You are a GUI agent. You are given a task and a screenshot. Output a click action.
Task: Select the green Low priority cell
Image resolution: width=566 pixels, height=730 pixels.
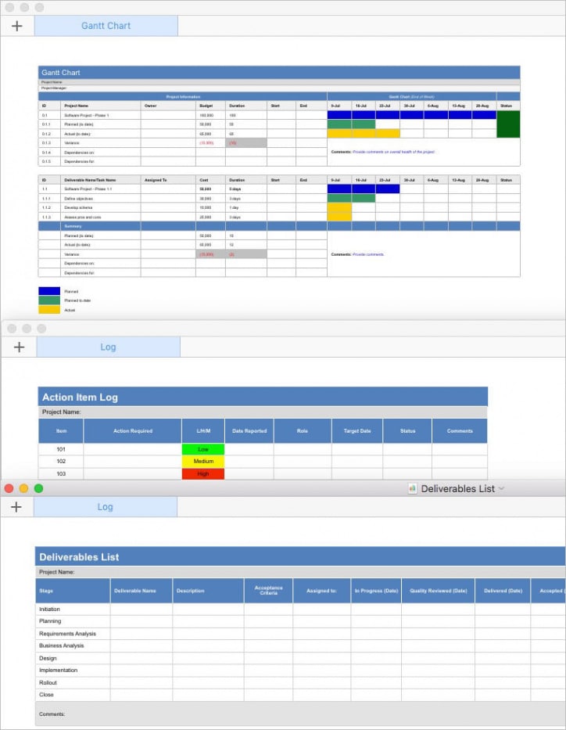202,450
